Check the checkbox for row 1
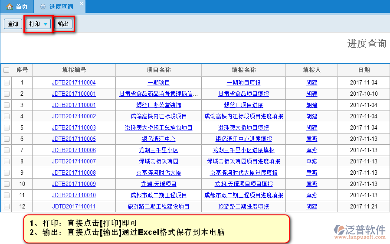Viewport: 390px width, 244px height. [x=7, y=82]
